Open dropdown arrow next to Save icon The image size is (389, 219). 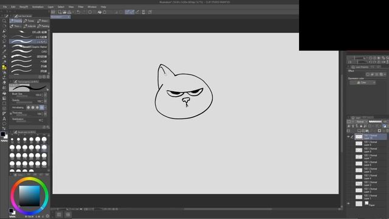(73, 12)
